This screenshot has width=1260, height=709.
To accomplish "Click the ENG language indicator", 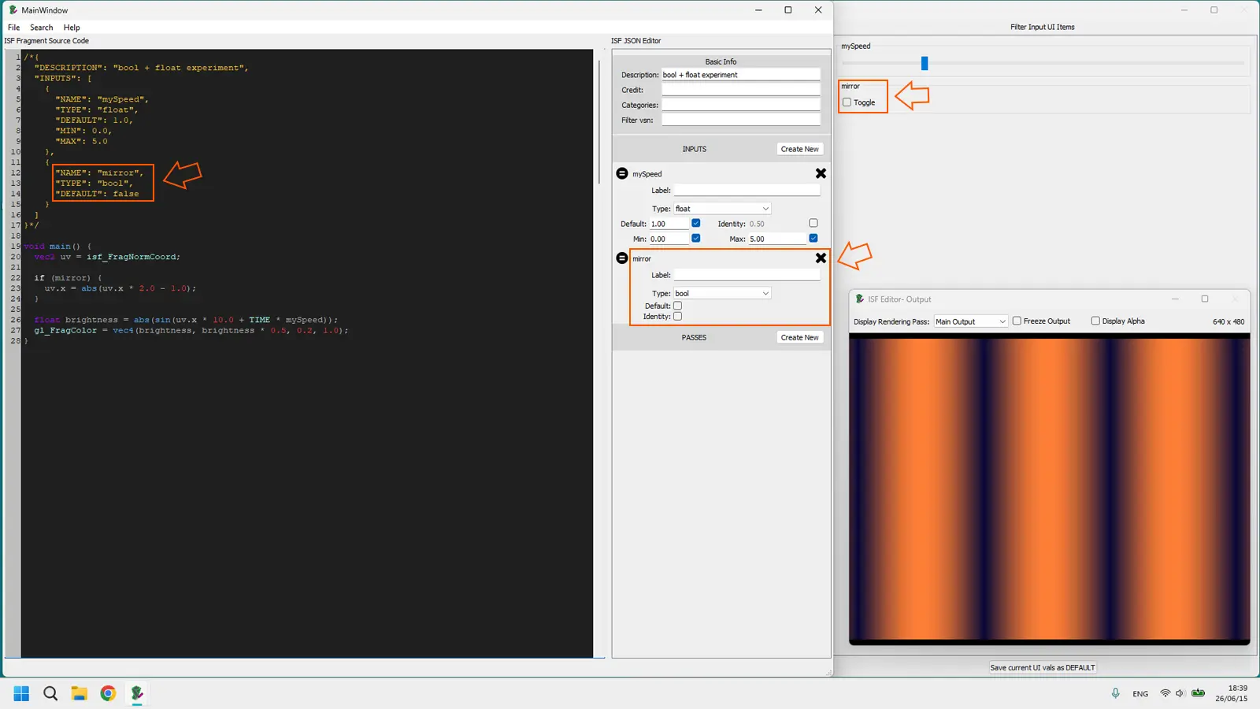I will click(1140, 694).
